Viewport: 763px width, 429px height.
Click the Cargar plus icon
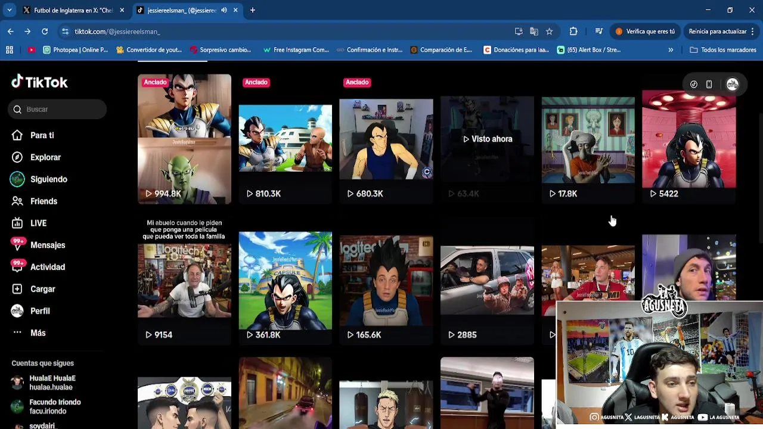coord(17,289)
